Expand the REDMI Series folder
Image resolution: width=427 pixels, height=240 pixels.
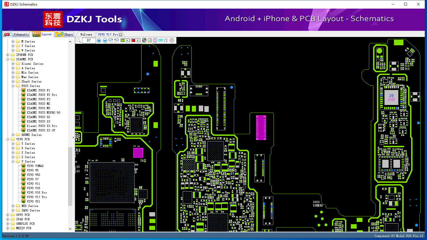coord(13,135)
